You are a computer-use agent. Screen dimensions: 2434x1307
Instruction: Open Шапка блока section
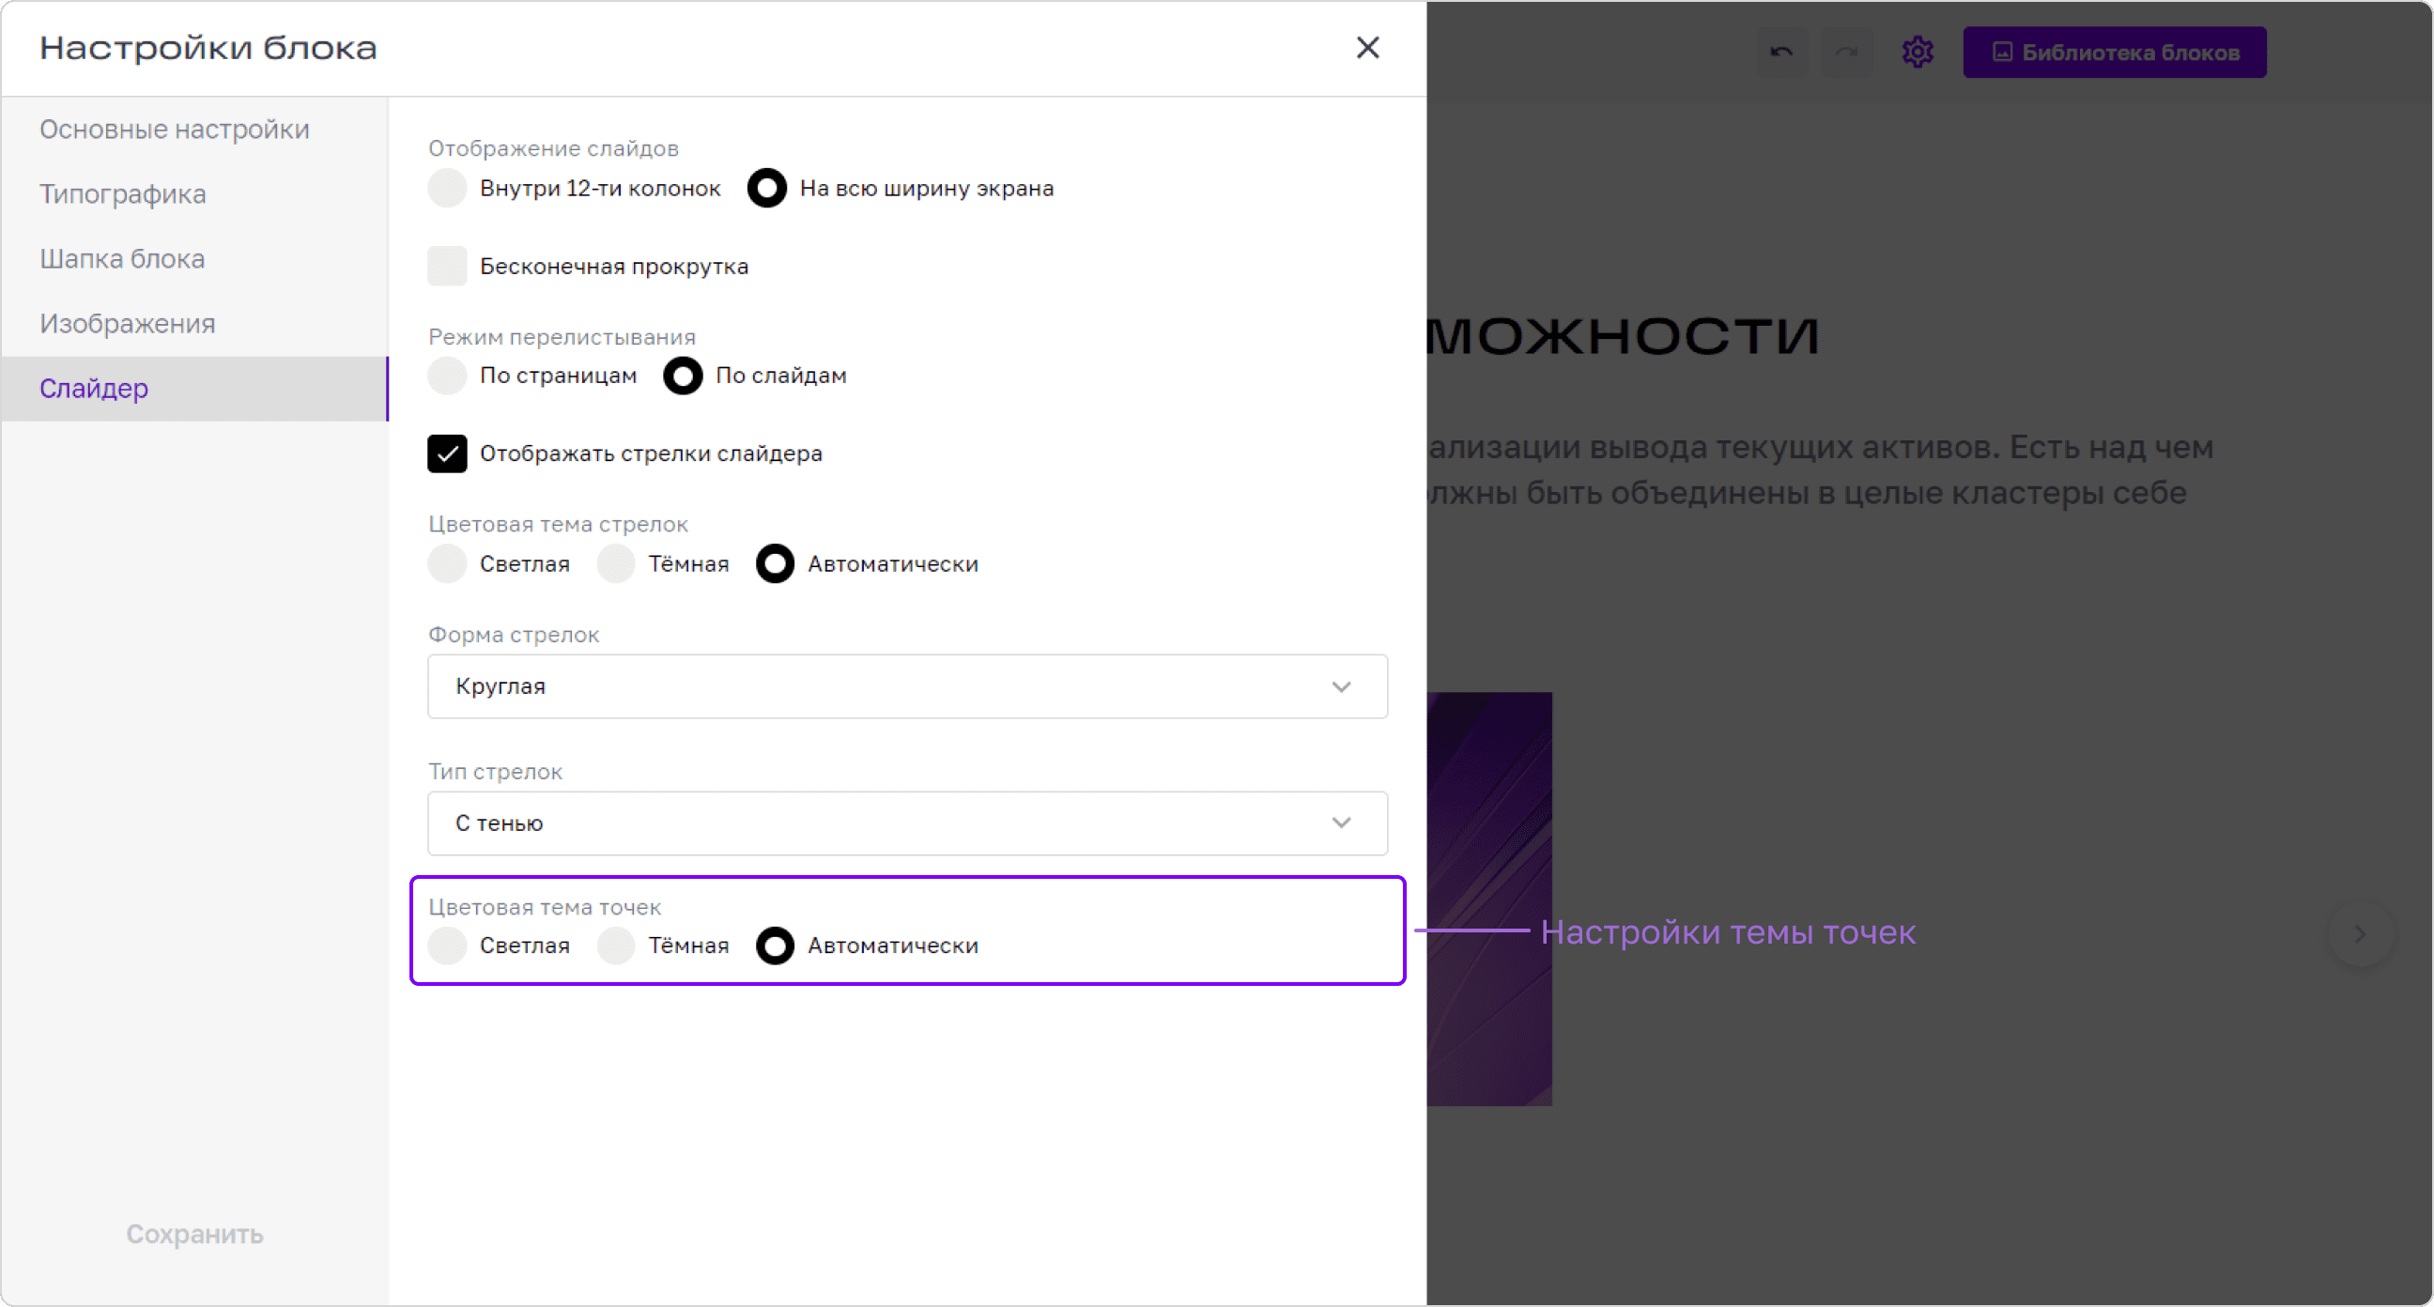click(194, 259)
